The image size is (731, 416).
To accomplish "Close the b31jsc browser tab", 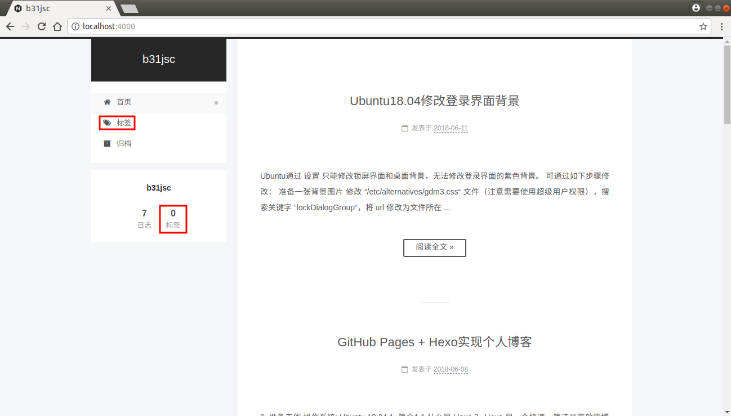I will pyautogui.click(x=109, y=8).
